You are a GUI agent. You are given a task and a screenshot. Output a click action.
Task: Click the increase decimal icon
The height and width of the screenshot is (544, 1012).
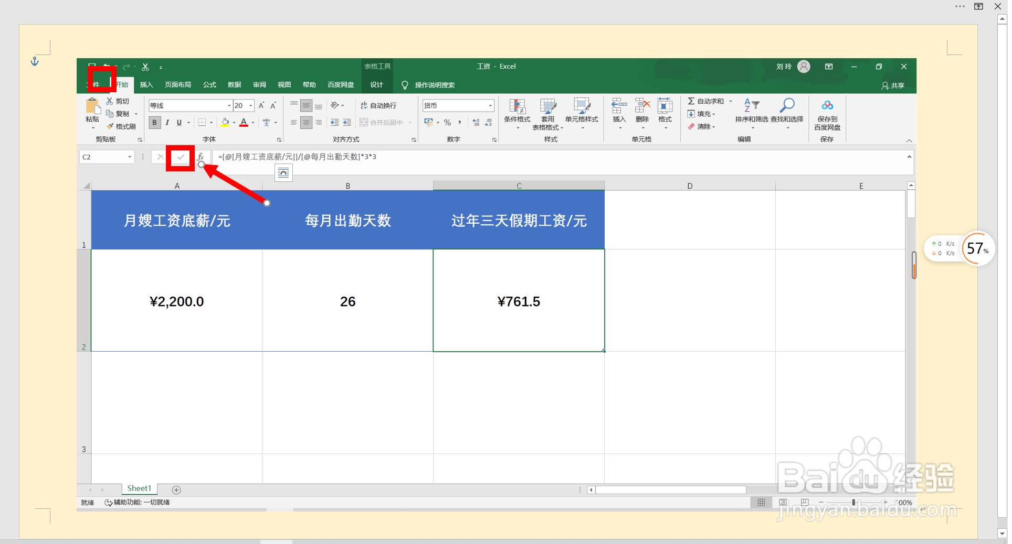(x=476, y=123)
